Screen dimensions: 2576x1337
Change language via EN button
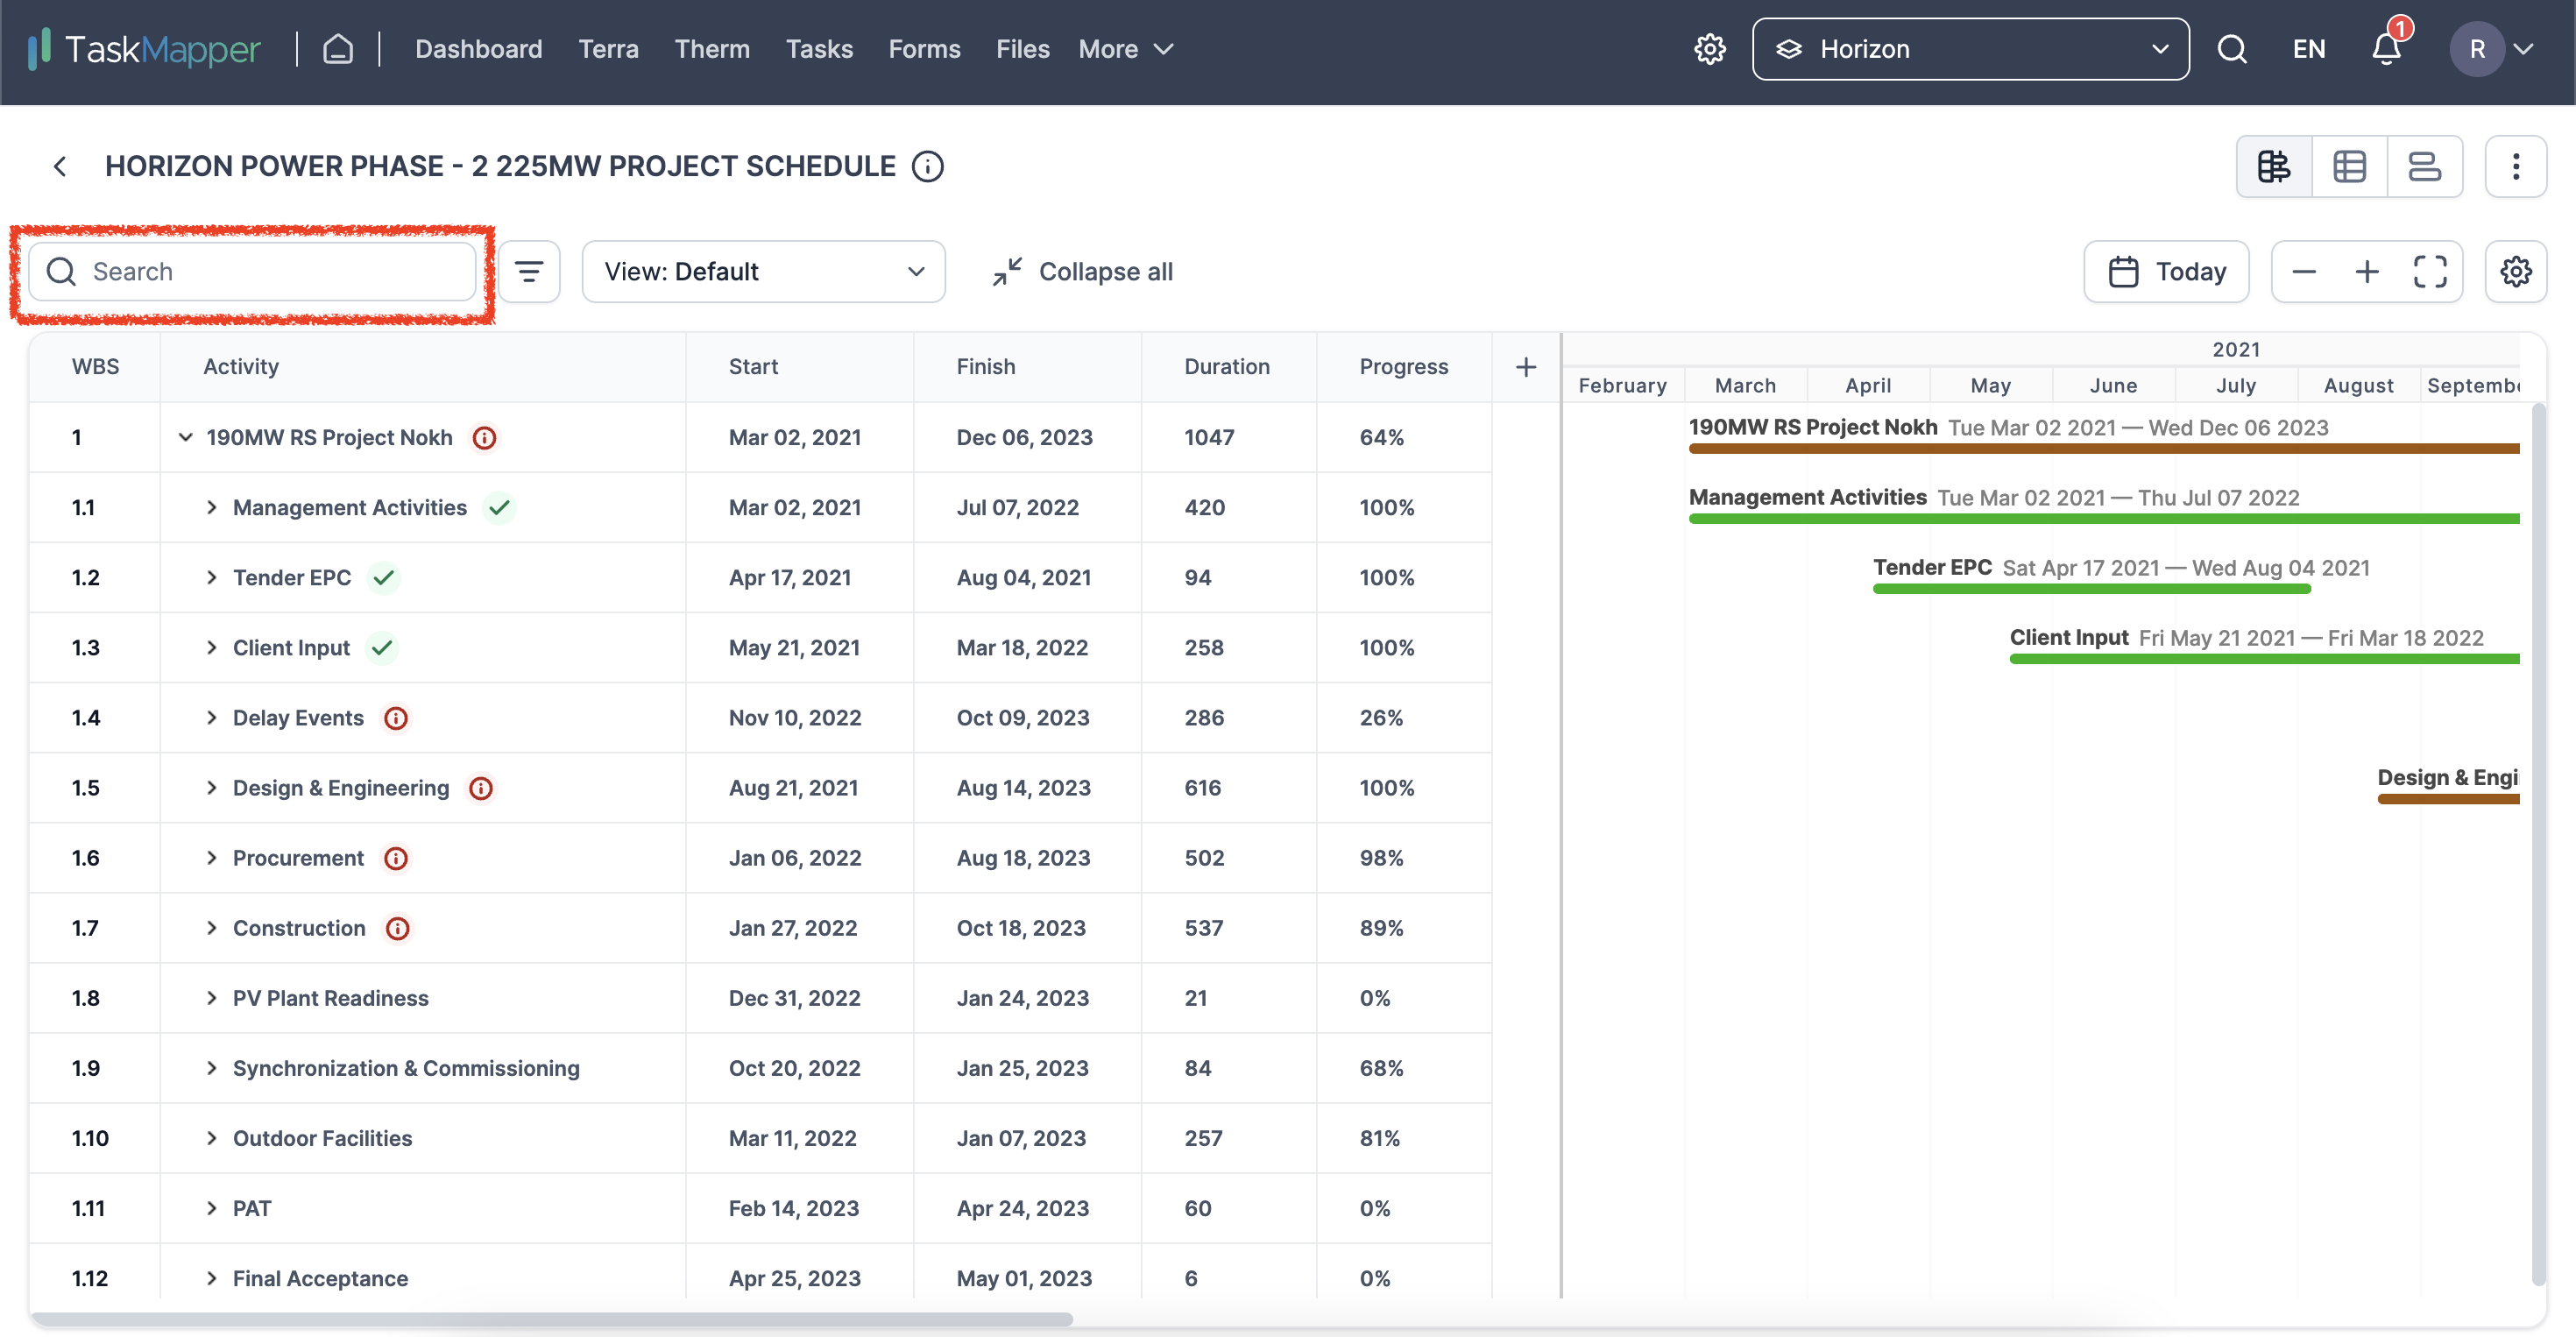2309,49
